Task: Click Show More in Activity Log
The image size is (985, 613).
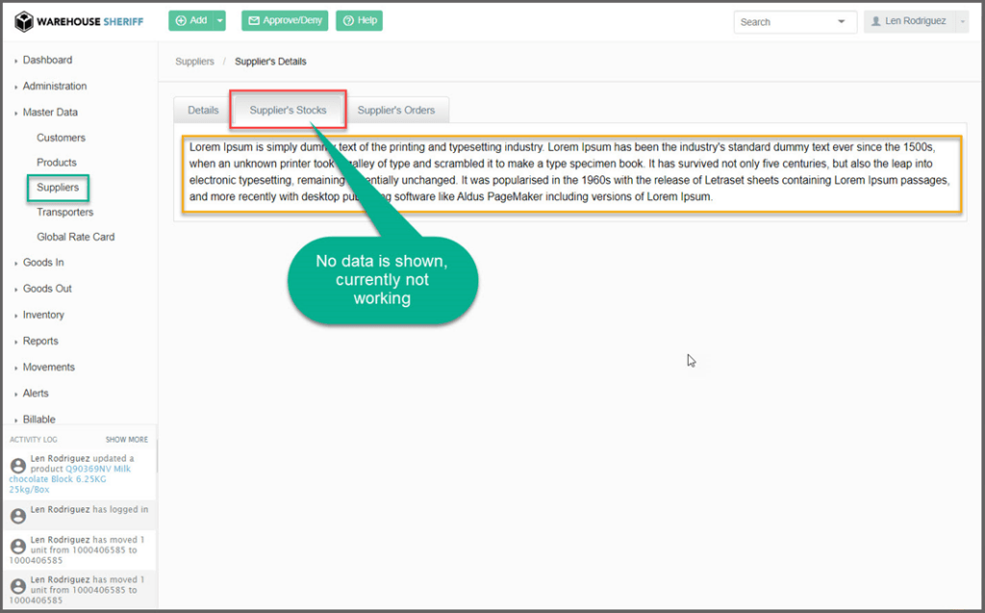Action: click(x=126, y=440)
